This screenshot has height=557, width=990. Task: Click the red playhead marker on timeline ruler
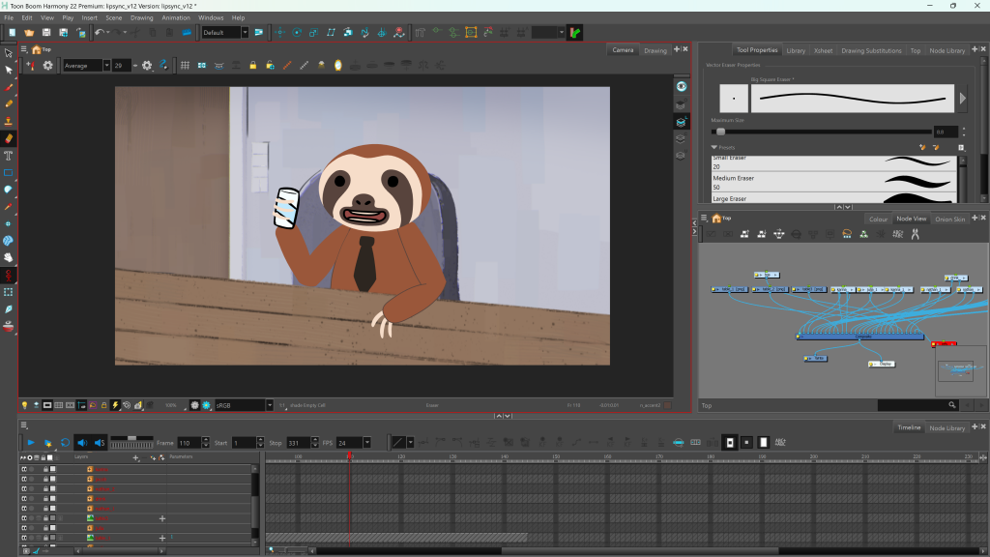pos(349,456)
